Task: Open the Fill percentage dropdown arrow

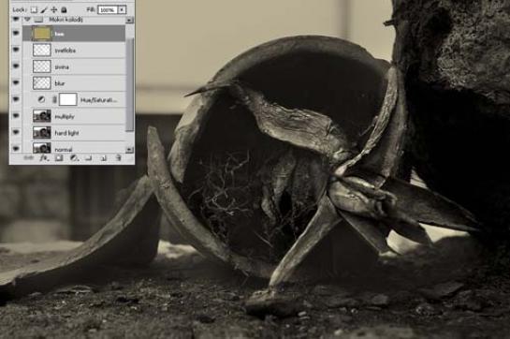Action: tap(122, 9)
